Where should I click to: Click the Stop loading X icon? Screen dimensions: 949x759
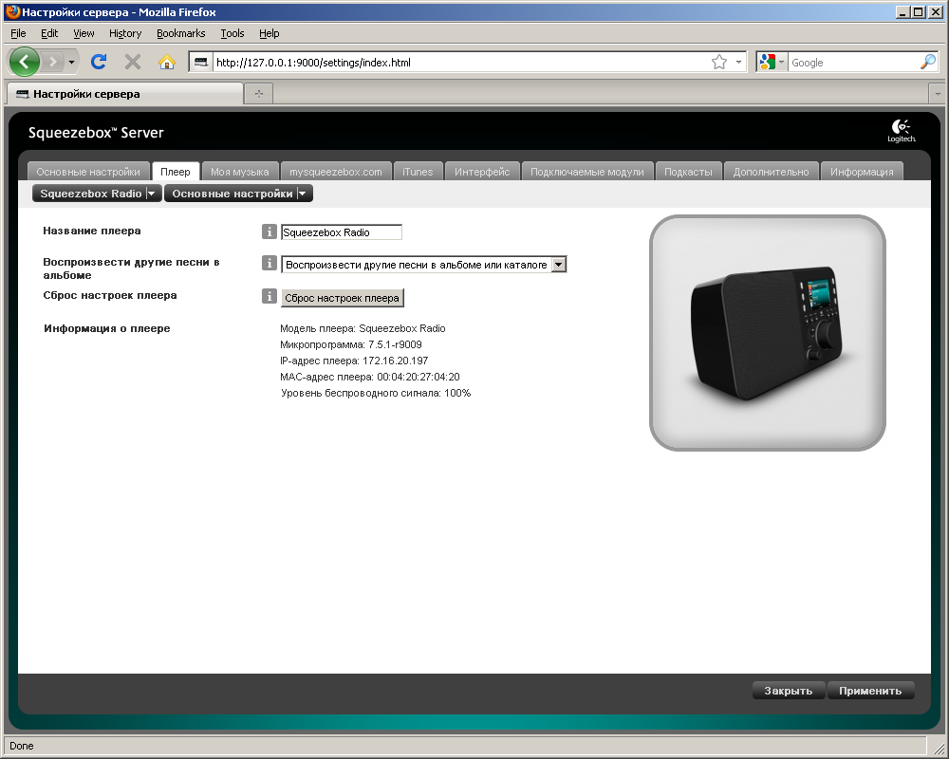point(133,62)
